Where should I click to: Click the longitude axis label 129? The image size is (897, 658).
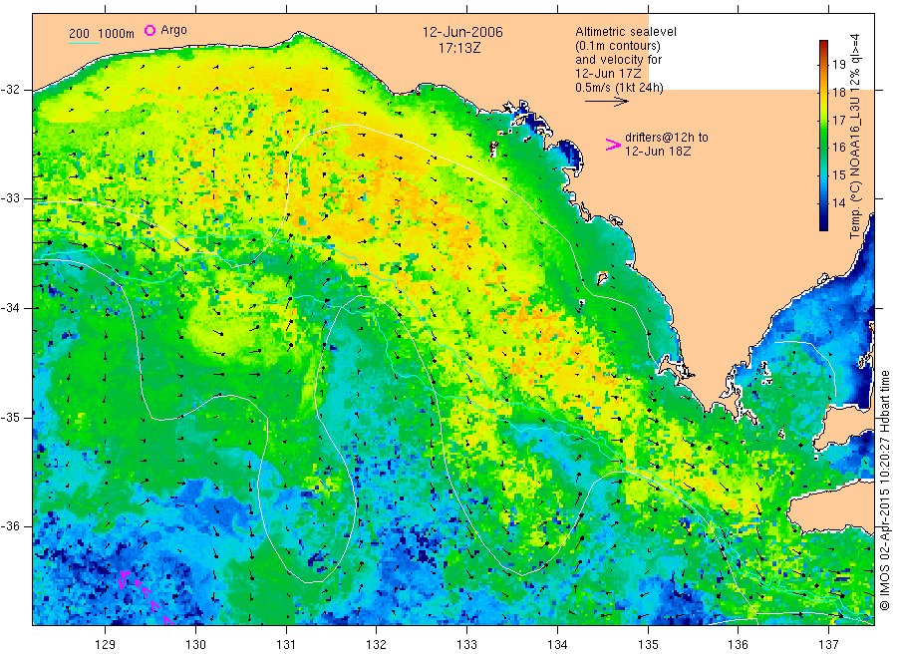pyautogui.click(x=106, y=645)
